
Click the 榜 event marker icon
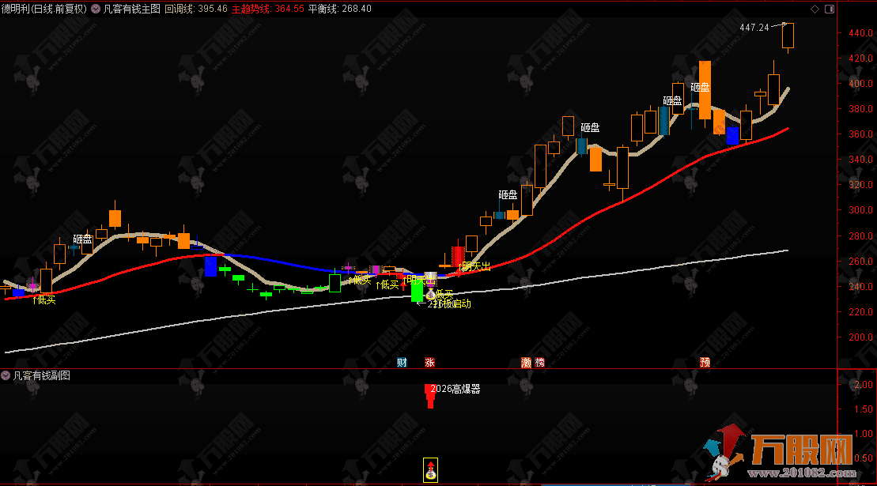point(540,363)
